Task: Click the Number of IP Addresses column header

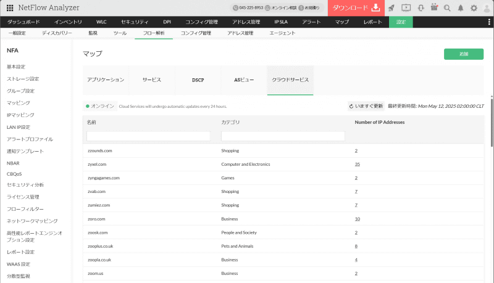Action: click(x=380, y=122)
